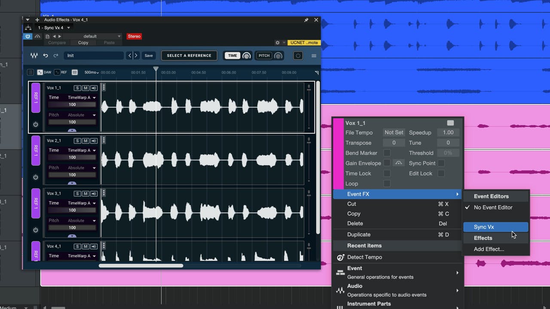This screenshot has width=550, height=309.
Task: Click the undo arrow in Sync Vx toolbar
Action: pos(46,56)
